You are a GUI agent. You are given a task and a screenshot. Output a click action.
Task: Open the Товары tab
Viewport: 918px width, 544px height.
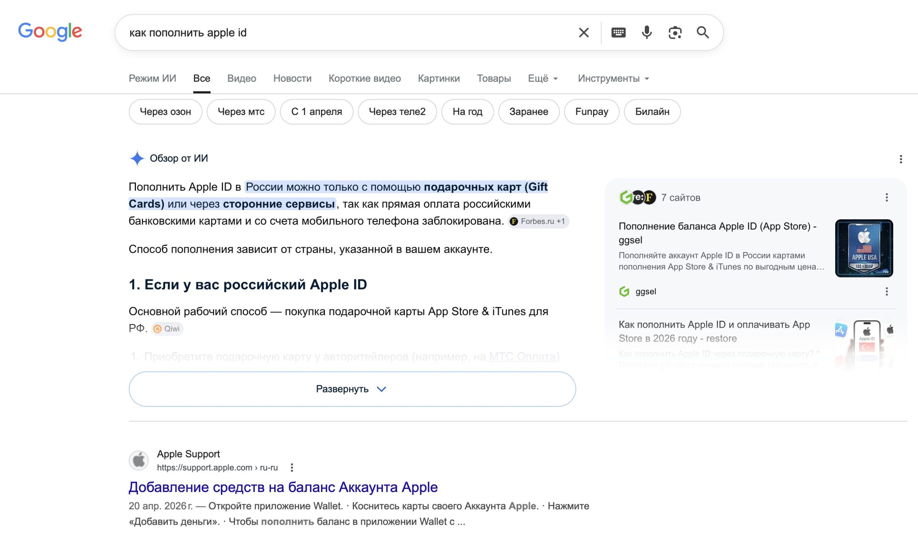pyautogui.click(x=494, y=78)
